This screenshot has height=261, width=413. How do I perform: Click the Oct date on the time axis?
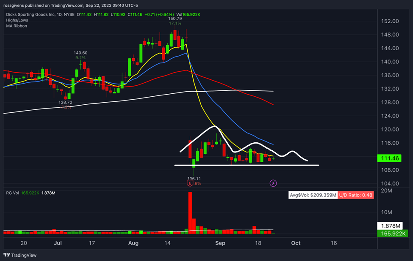[296, 243]
